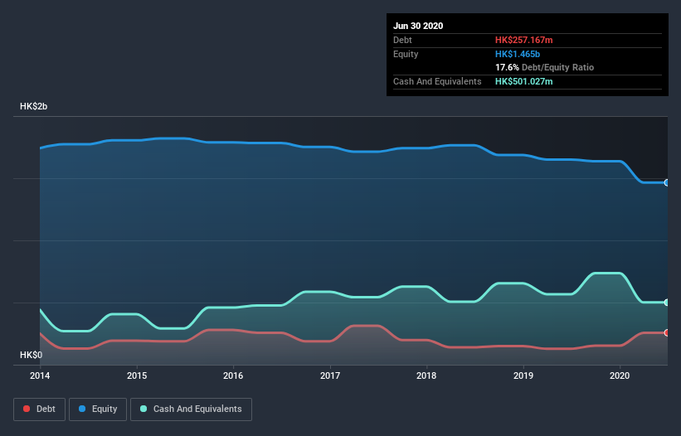Click the 2015 x-axis label
Screen dimensions: 681x436
(137, 375)
